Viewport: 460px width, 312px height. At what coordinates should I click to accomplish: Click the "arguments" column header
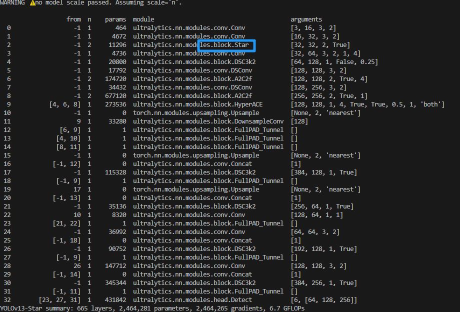(x=306, y=19)
